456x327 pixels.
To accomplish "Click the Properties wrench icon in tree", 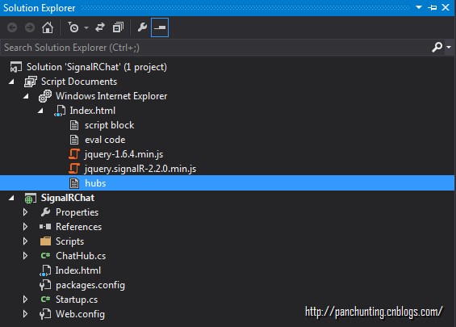I will point(45,212).
